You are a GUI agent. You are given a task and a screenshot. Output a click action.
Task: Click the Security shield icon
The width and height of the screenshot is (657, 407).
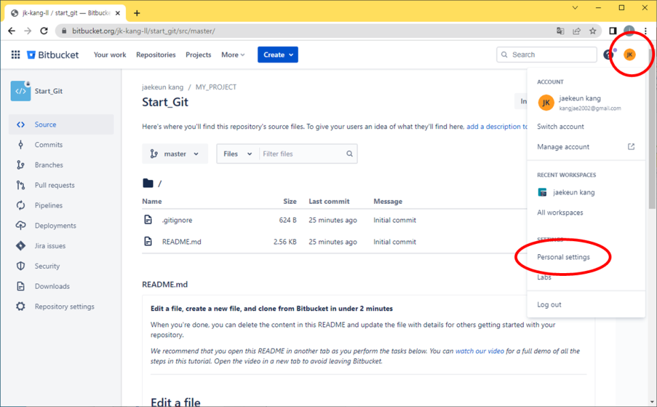click(20, 266)
